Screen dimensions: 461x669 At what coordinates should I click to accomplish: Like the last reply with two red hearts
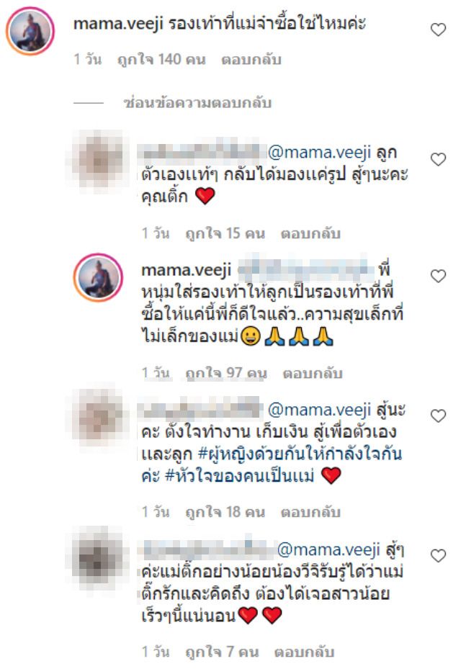click(x=438, y=555)
